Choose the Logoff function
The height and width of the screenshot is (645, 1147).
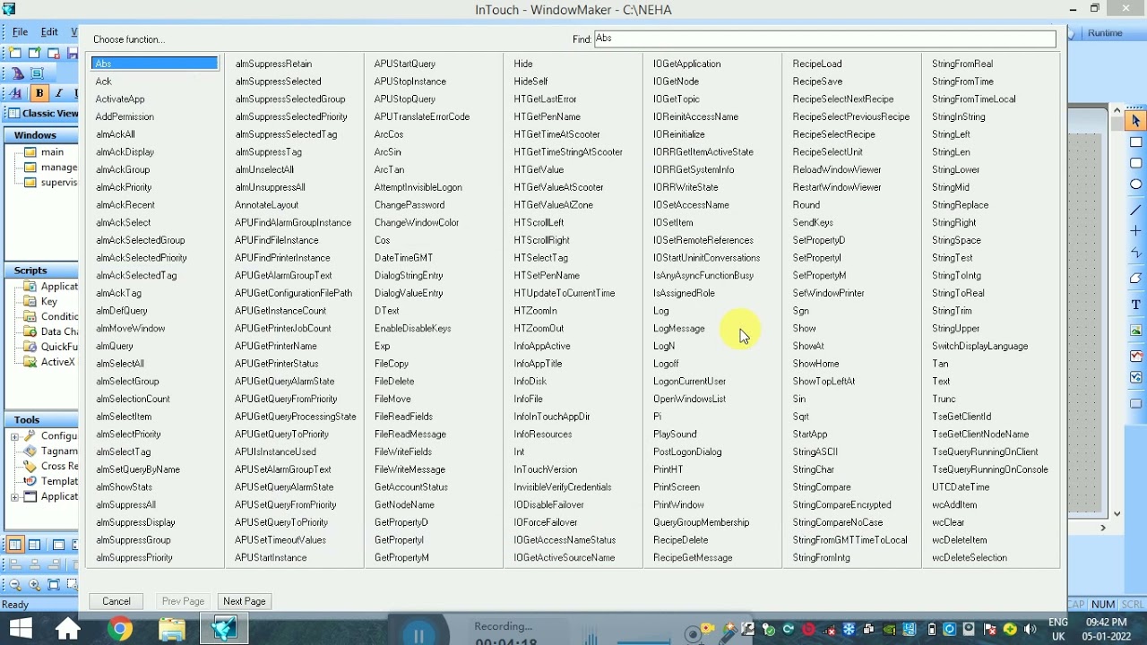pyautogui.click(x=666, y=364)
